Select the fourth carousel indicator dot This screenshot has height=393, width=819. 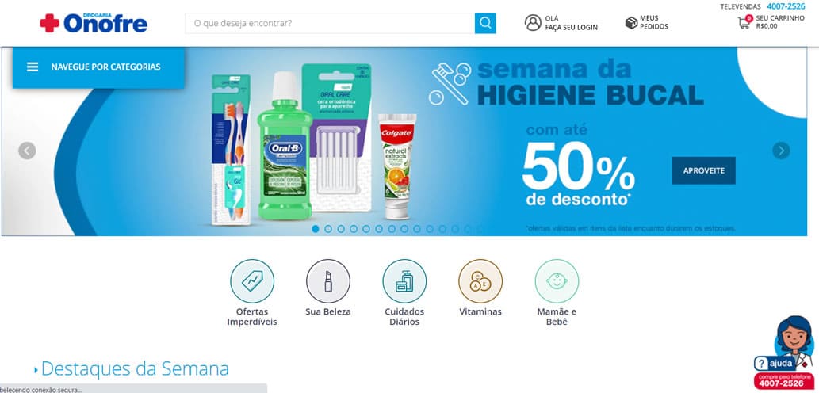[354, 229]
